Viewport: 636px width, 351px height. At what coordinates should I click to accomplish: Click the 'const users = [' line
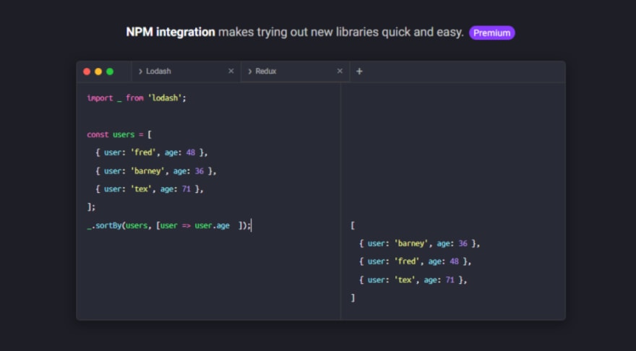119,134
